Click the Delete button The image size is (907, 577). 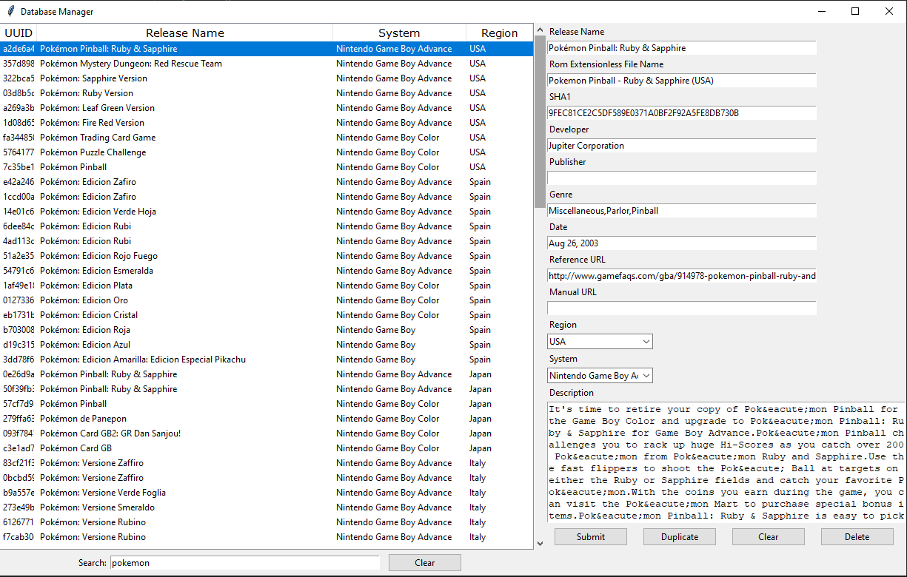pos(857,536)
